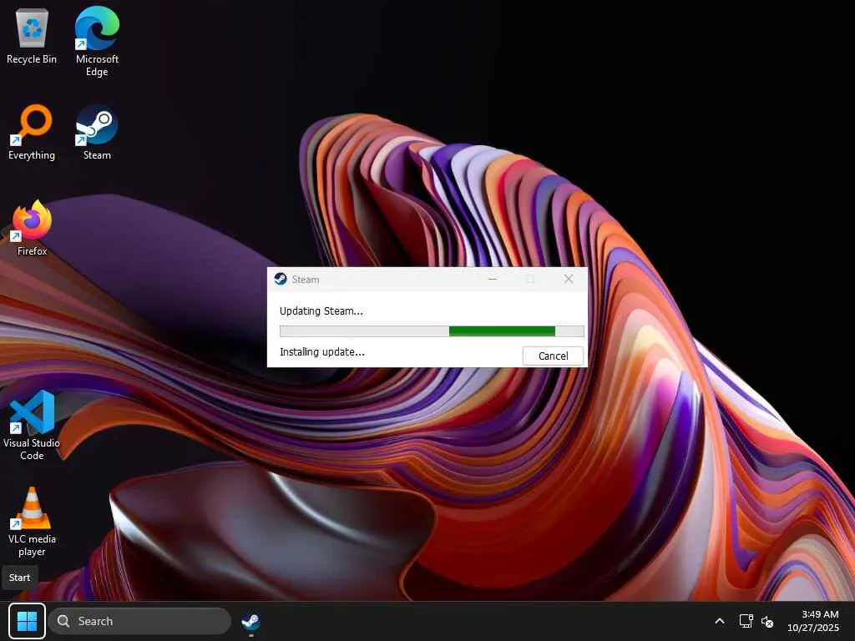The width and height of the screenshot is (855, 641).
Task: Open the clock showing 3:49 AM
Action: 812,621
